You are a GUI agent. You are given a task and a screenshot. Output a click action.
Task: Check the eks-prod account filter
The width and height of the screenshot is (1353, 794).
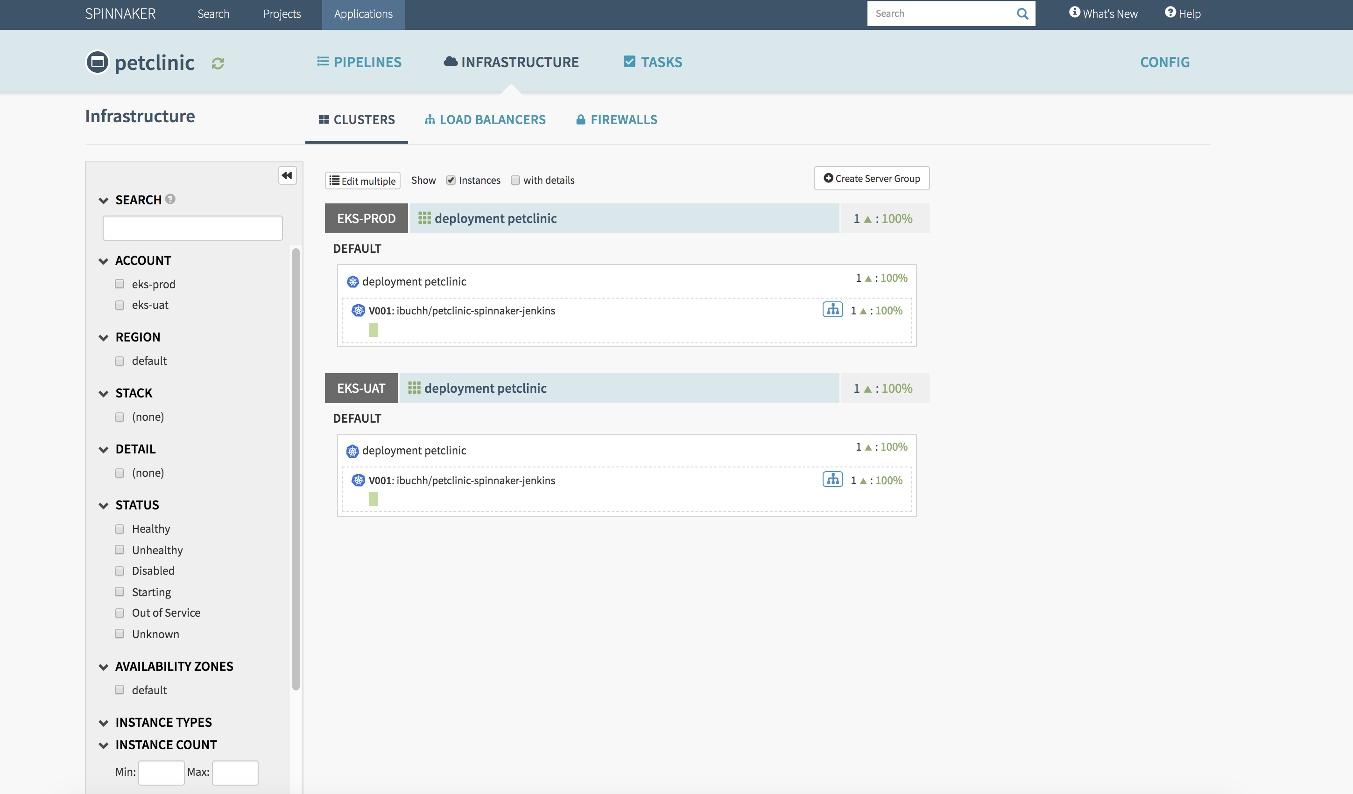119,284
